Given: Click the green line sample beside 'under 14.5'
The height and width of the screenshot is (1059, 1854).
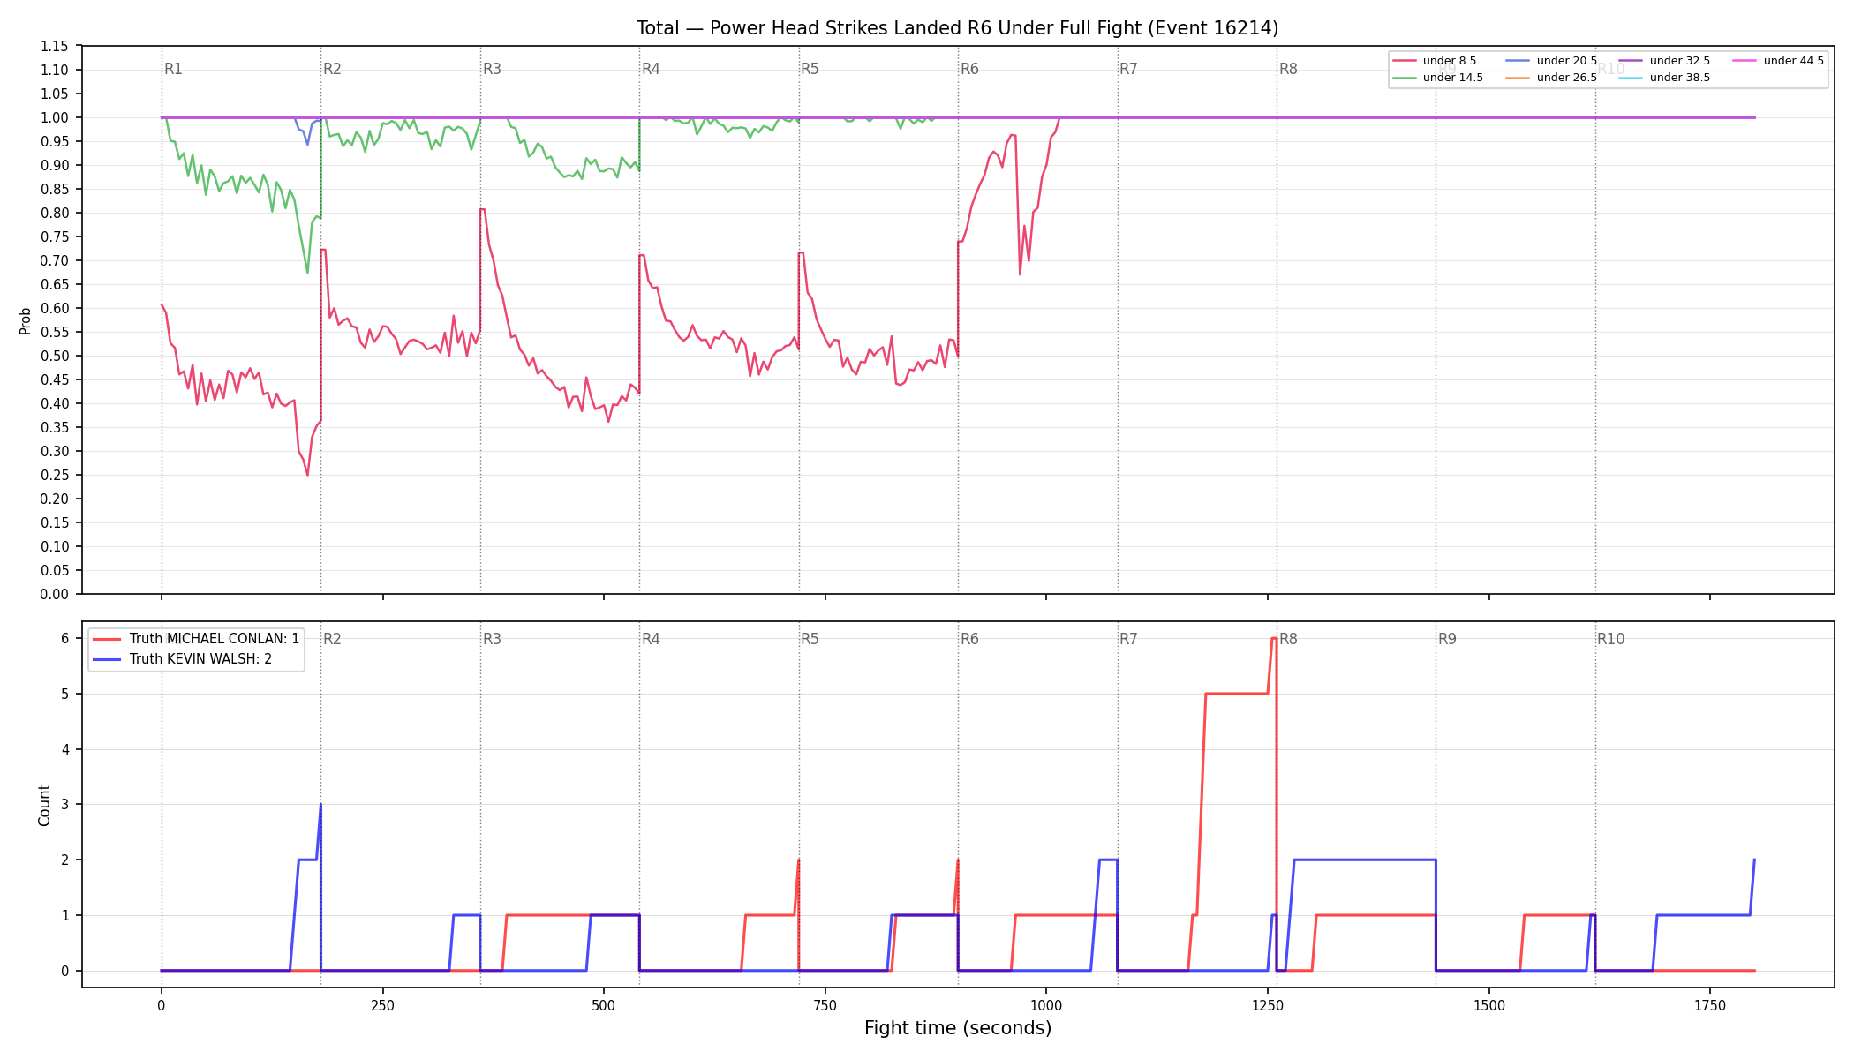Looking at the screenshot, I should coord(1405,78).
